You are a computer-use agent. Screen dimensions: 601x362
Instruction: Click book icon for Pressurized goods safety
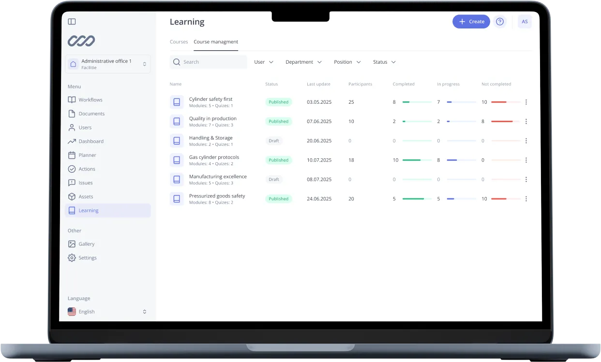coord(177,199)
